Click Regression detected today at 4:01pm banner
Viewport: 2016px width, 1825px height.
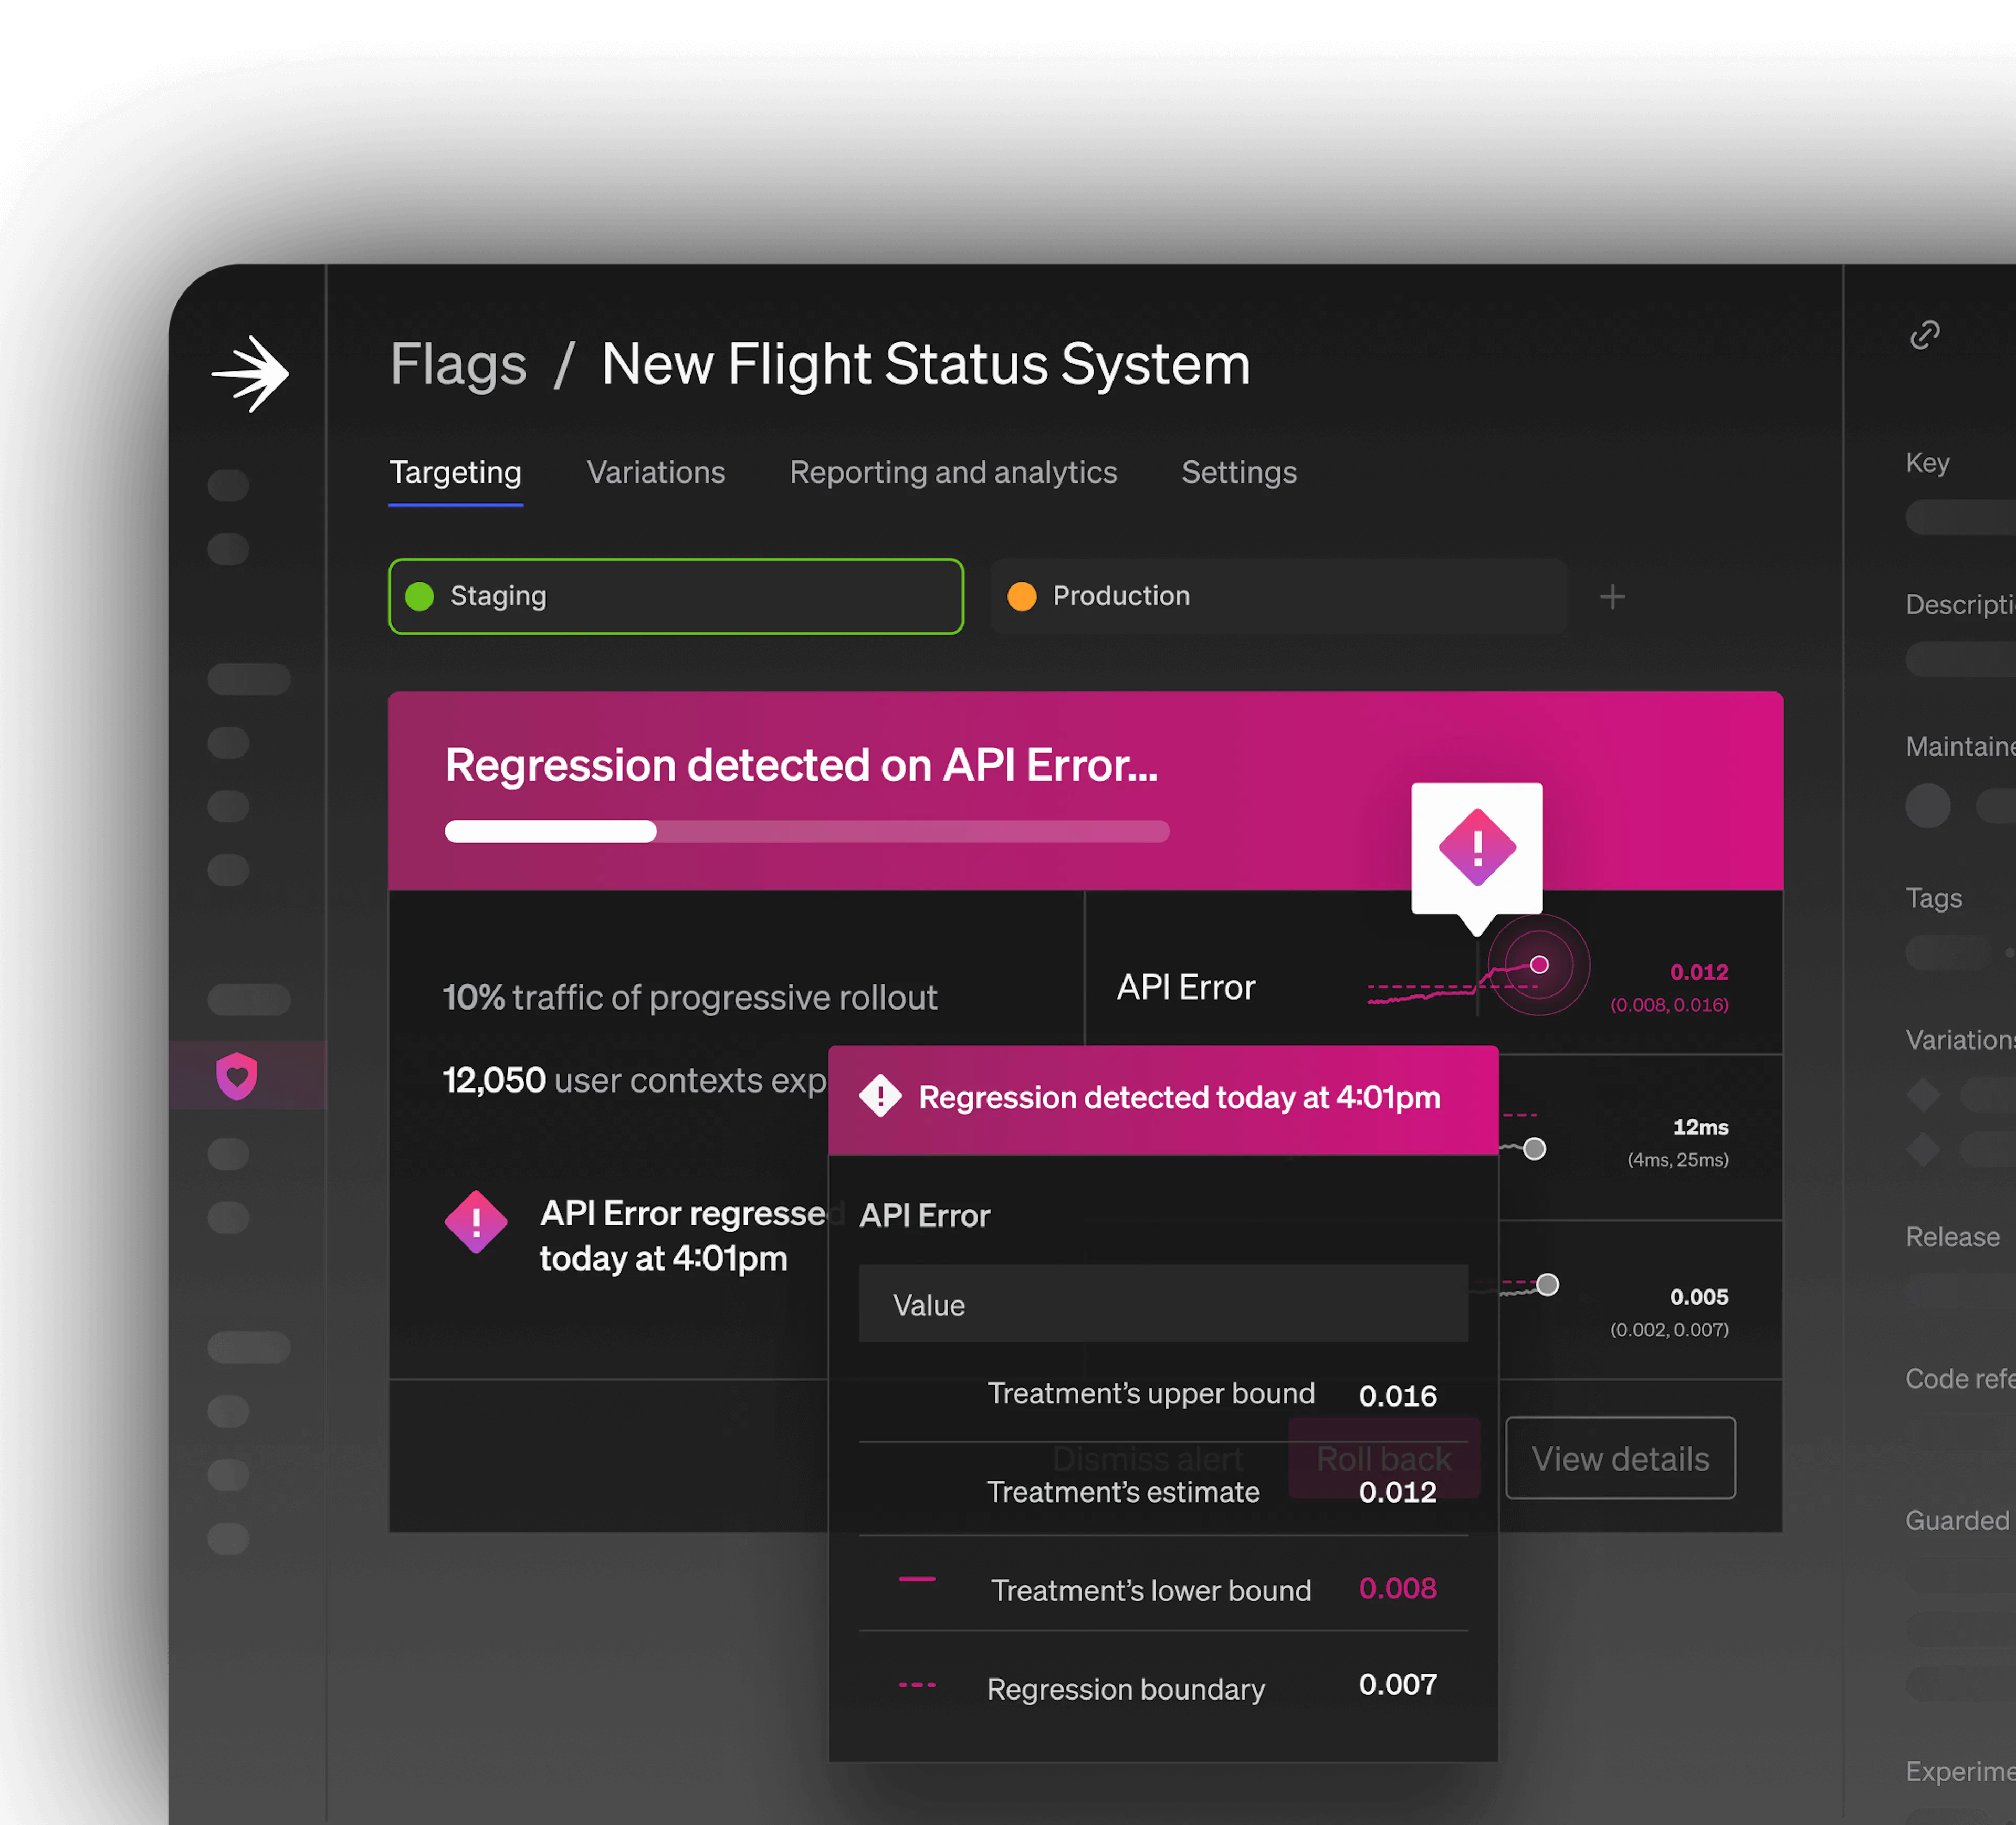coord(1163,1100)
